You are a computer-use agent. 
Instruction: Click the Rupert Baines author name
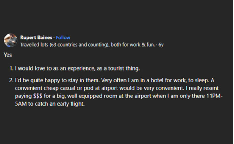pyautogui.click(x=36, y=37)
